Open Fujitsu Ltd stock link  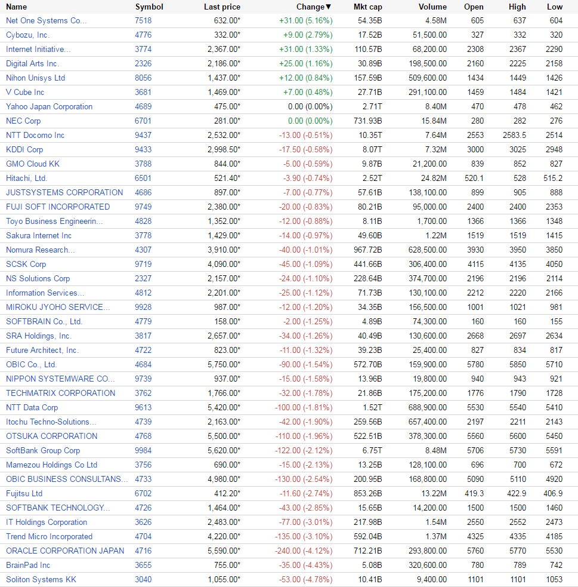pos(24,493)
